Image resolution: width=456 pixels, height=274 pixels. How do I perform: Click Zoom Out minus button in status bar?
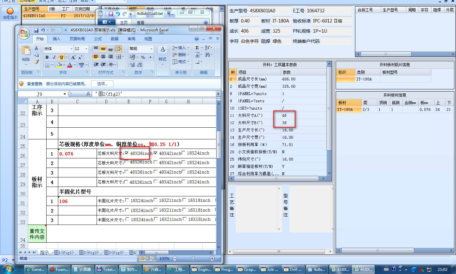[x=175, y=258]
